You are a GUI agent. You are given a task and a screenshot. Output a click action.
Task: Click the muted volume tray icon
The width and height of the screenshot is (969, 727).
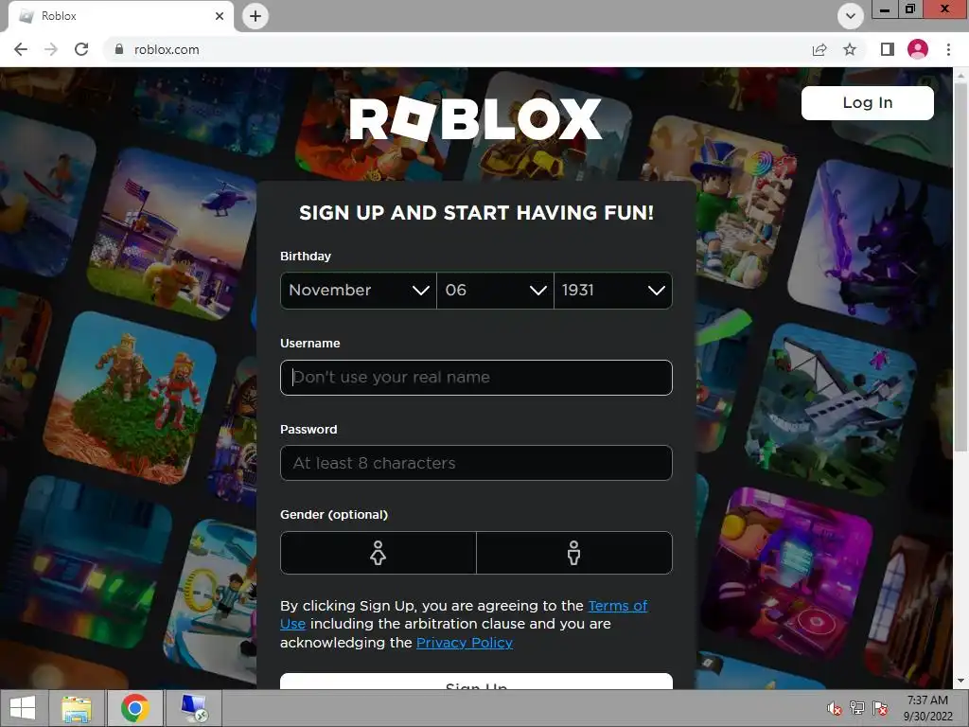[835, 708]
